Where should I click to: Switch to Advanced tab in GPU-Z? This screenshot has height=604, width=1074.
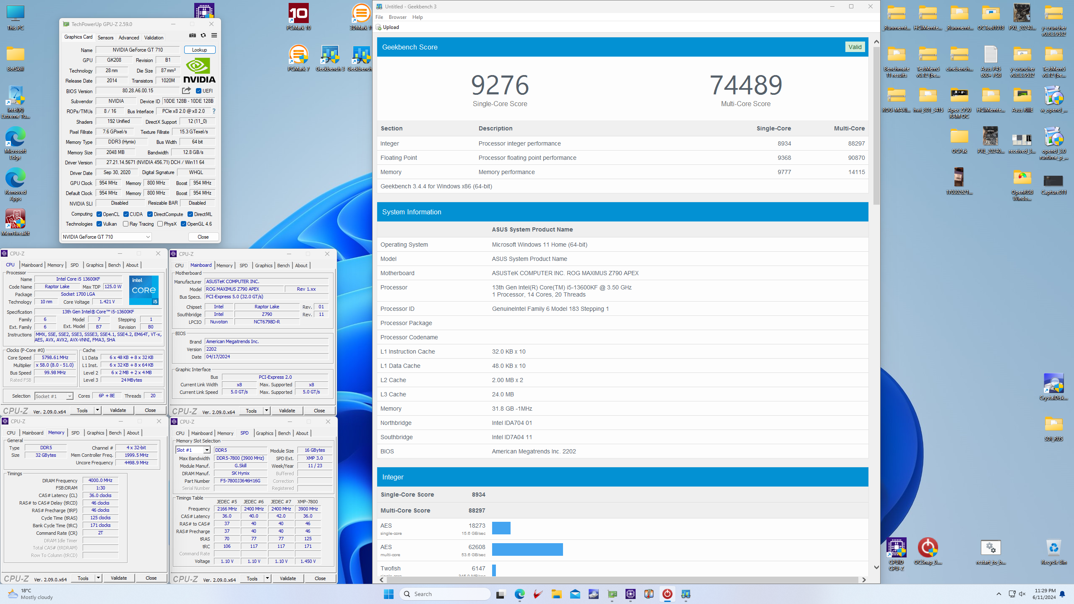pos(129,37)
